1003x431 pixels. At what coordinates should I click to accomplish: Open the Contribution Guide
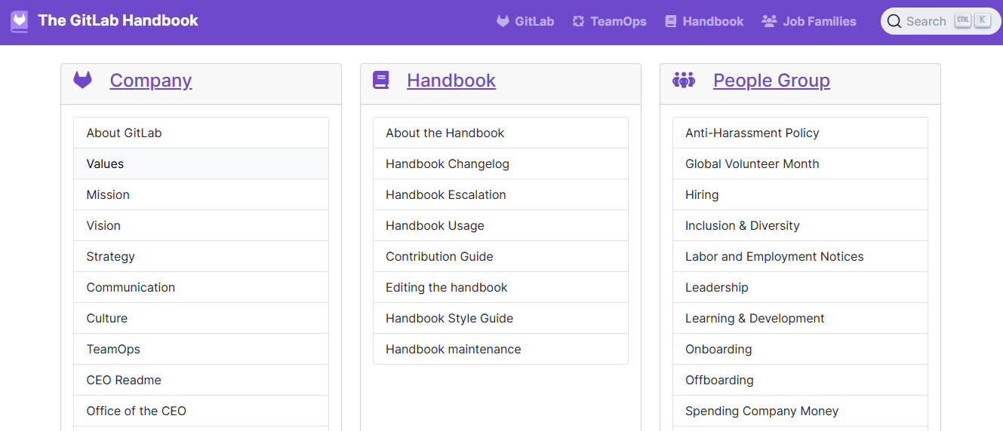(500, 256)
